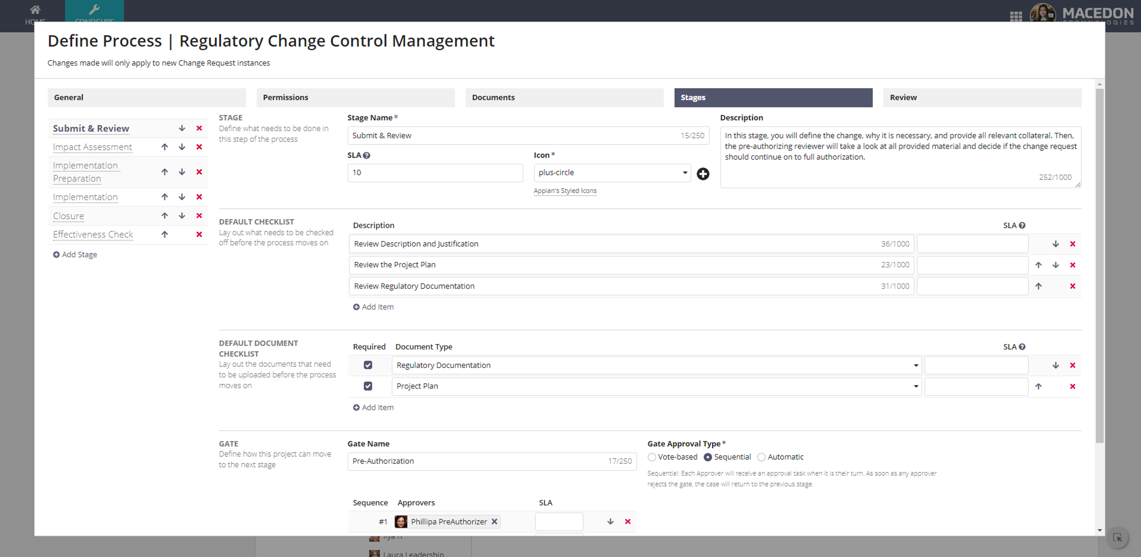Select Vote-based gate approval type

pyautogui.click(x=652, y=457)
